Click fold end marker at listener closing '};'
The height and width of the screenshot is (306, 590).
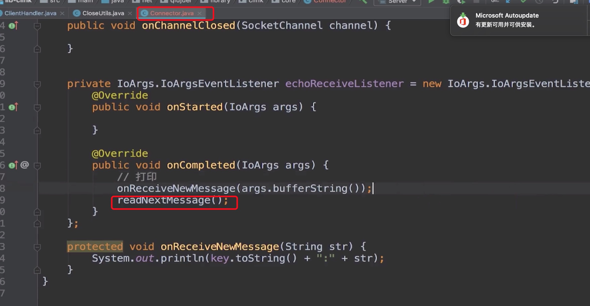coord(37,223)
